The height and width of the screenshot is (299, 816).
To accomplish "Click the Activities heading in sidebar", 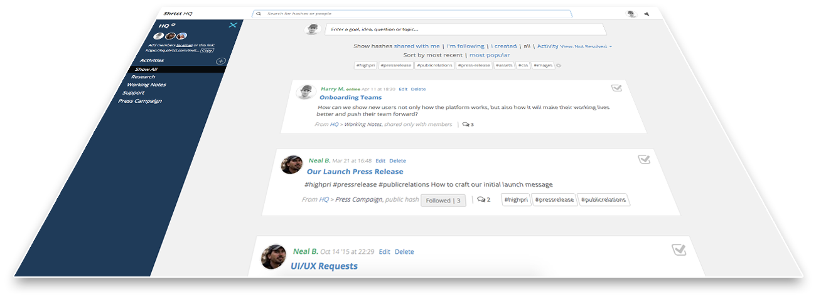I will (152, 60).
